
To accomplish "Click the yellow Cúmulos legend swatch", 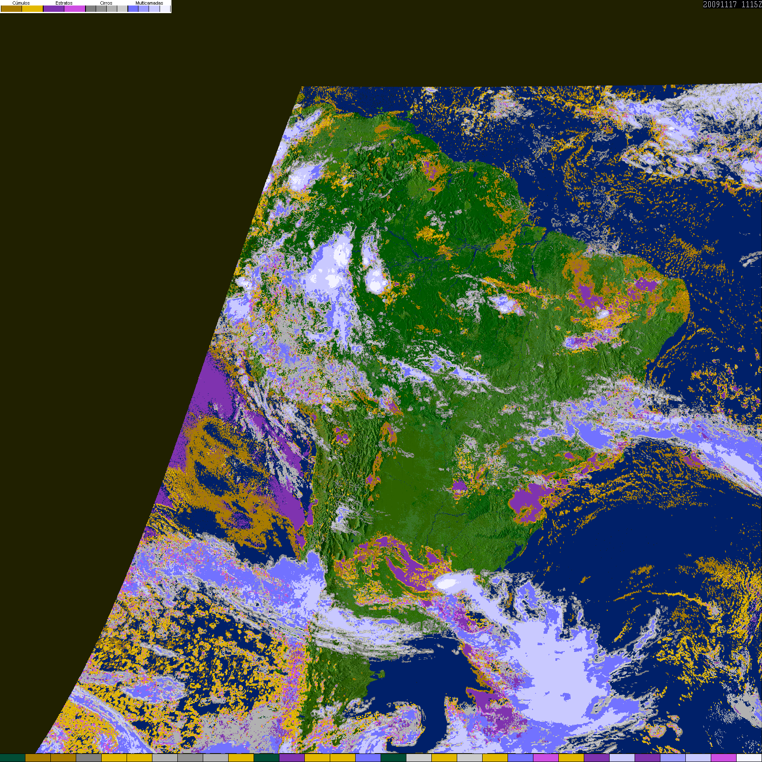I will 32,8.
